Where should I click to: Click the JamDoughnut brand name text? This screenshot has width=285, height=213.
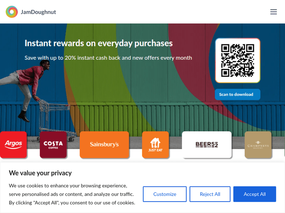pos(38,12)
